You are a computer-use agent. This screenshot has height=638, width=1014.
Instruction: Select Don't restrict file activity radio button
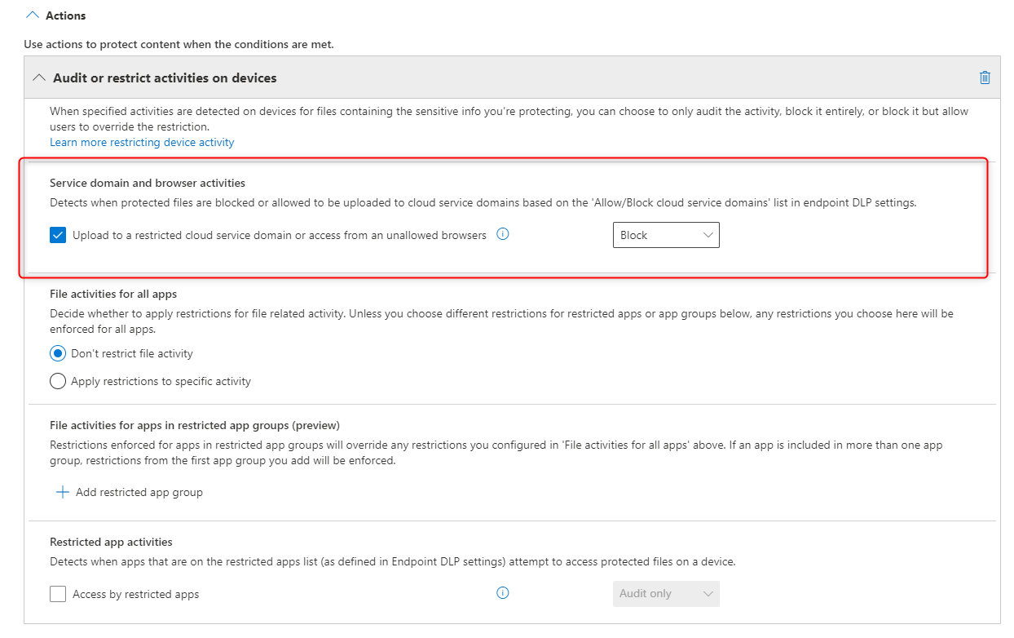(58, 353)
